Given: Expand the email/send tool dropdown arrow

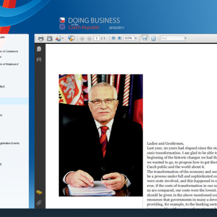Looking at the screenshot, I should click(x=63, y=39).
